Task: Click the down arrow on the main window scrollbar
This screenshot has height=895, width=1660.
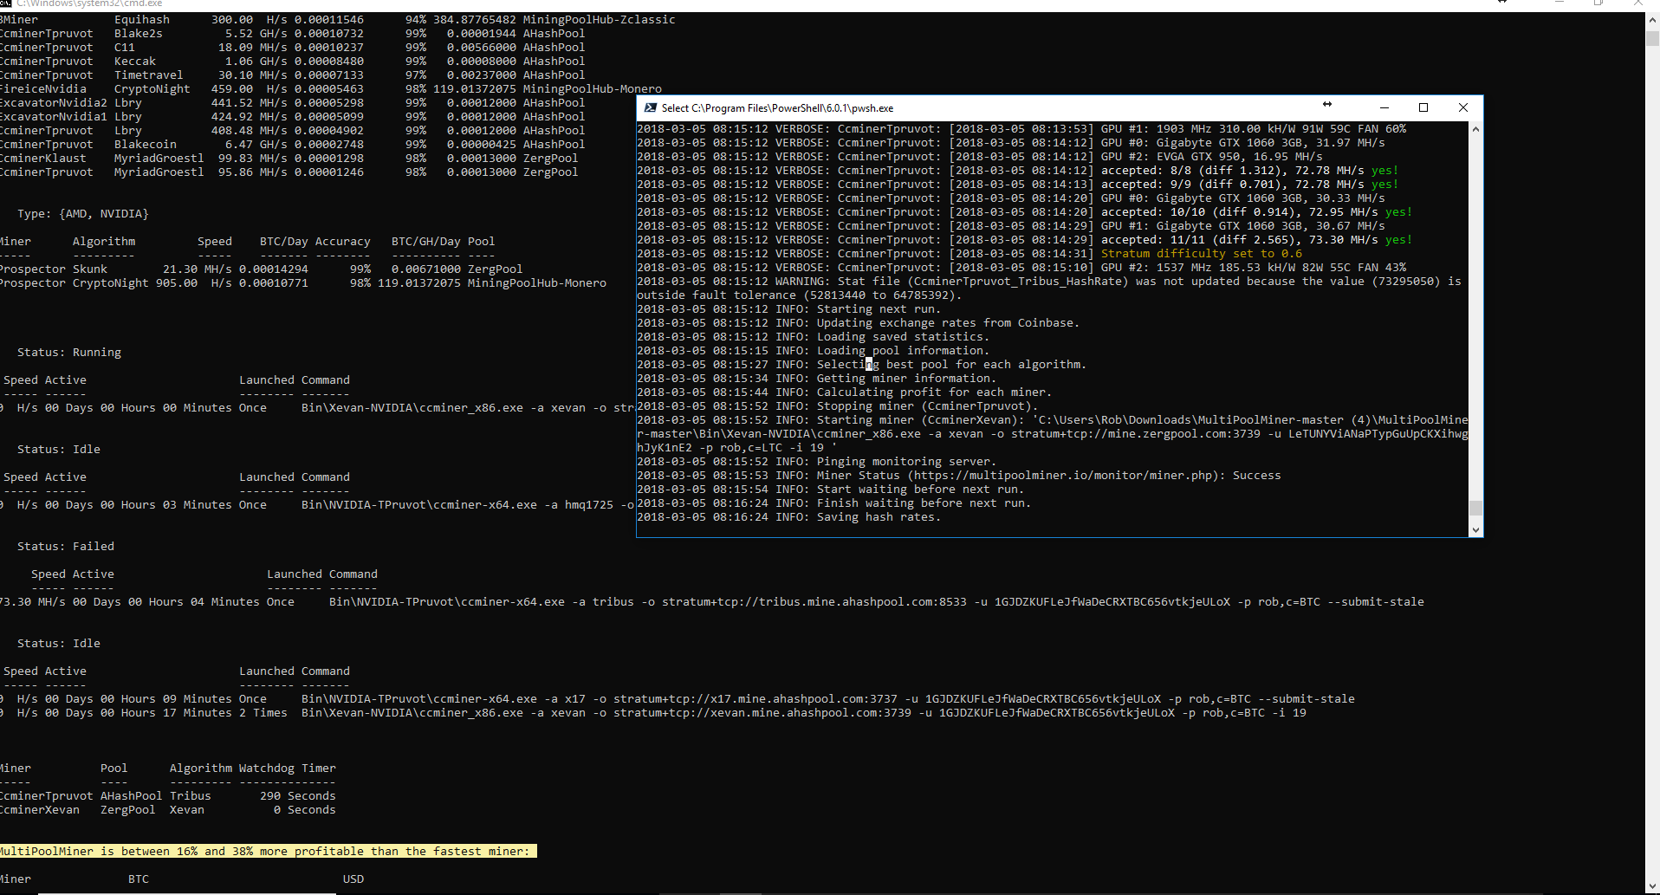Action: (x=1652, y=886)
